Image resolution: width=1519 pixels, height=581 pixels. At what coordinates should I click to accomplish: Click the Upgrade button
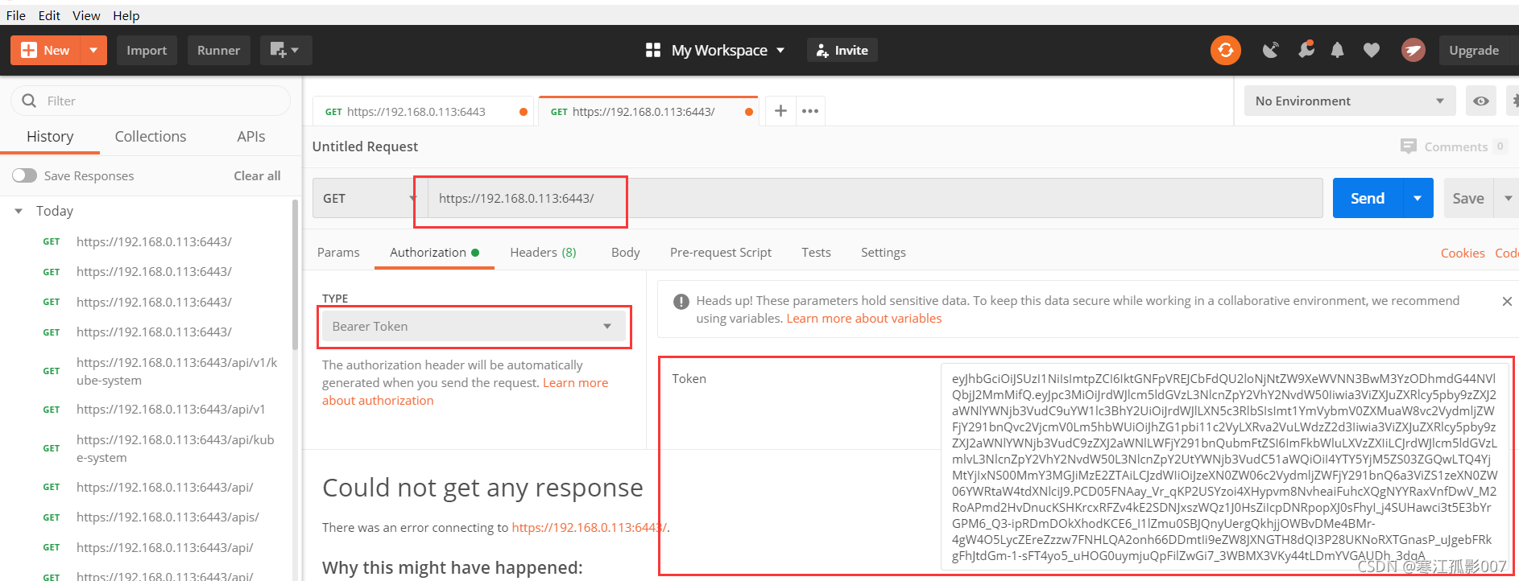click(1474, 50)
